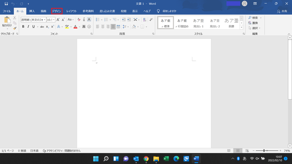This screenshot has height=164, width=292.
Task: Toggle underline formatting
Action: [x=33, y=27]
